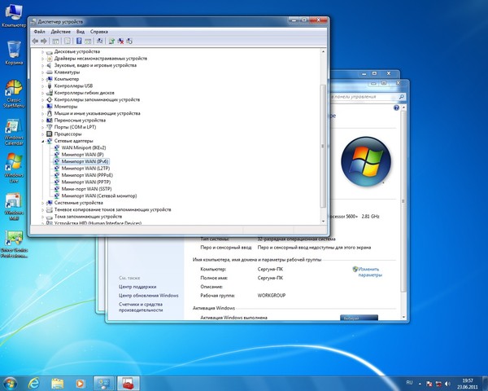Select Минипорт WAN (IP) adapter
The image size is (488, 391).
pos(82,155)
